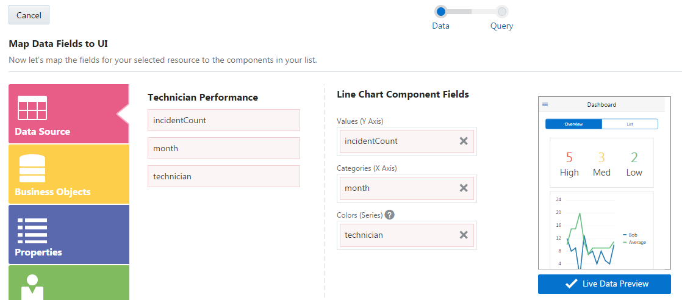Switch preview to Overview tab
The width and height of the screenshot is (682, 300).
coord(573,124)
